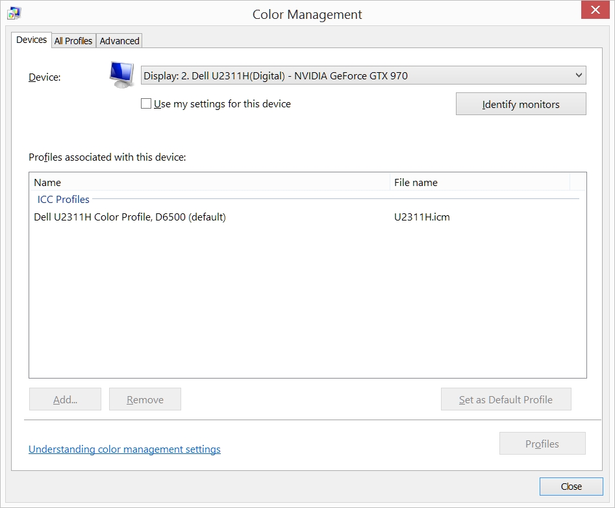
Task: Sort by the File name column header
Action: click(x=480, y=182)
